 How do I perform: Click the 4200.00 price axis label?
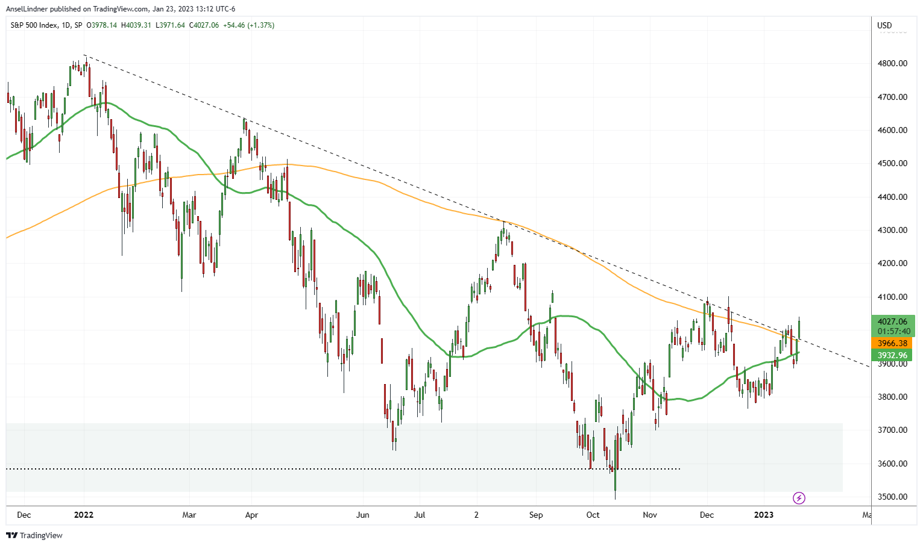892,263
